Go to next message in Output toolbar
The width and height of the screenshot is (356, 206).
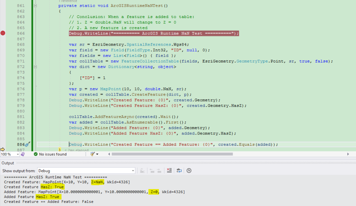click(159, 171)
